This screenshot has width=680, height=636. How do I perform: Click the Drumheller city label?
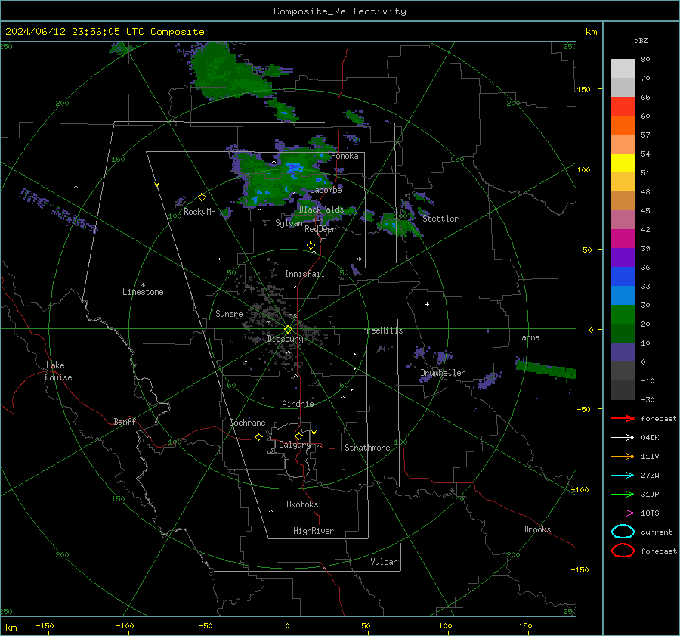(x=443, y=373)
